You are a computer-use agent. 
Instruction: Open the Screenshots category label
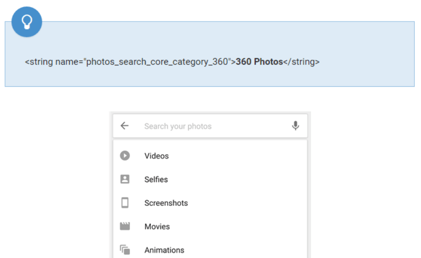(x=166, y=203)
